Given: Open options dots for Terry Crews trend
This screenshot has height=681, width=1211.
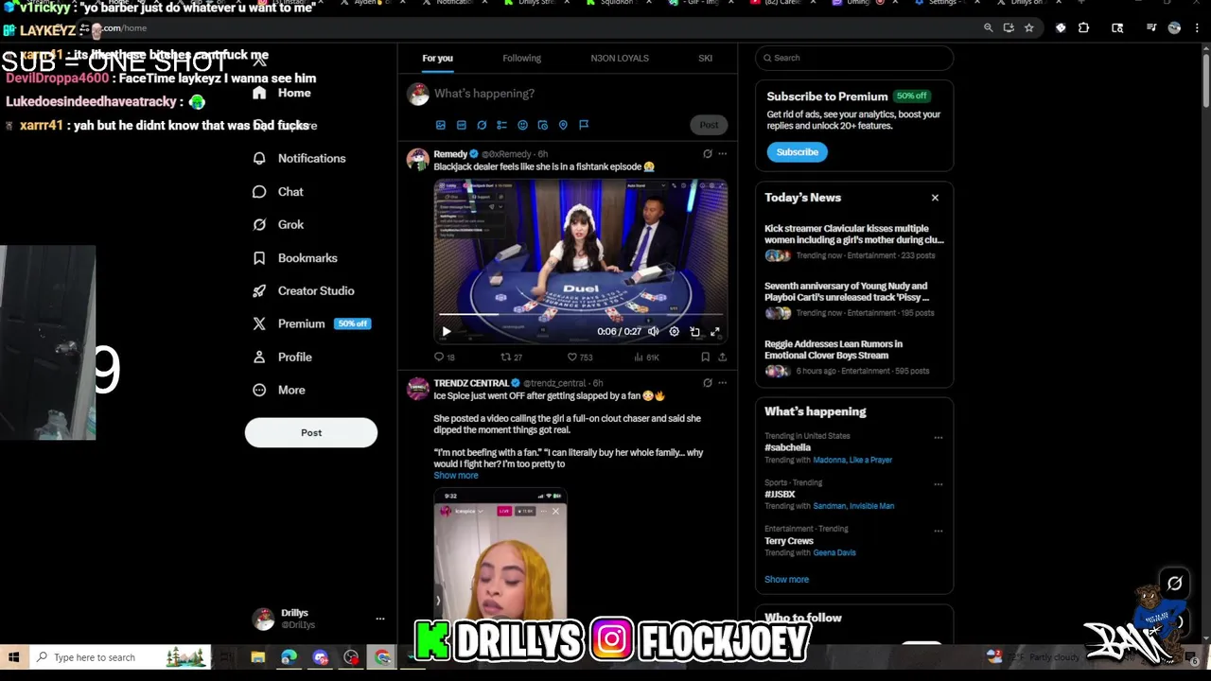Looking at the screenshot, I should pyautogui.click(x=939, y=531).
